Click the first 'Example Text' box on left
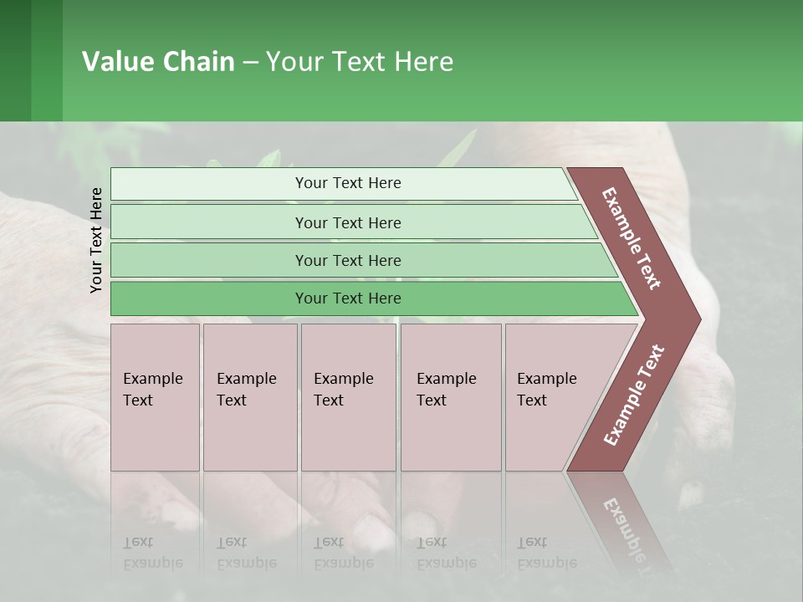803x602 pixels. pyautogui.click(x=155, y=397)
